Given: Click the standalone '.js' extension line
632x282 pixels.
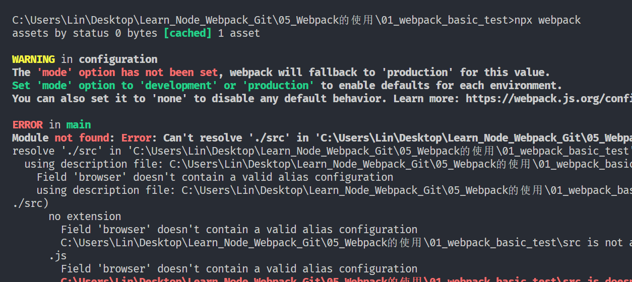Looking at the screenshot, I should pyautogui.click(x=57, y=256).
